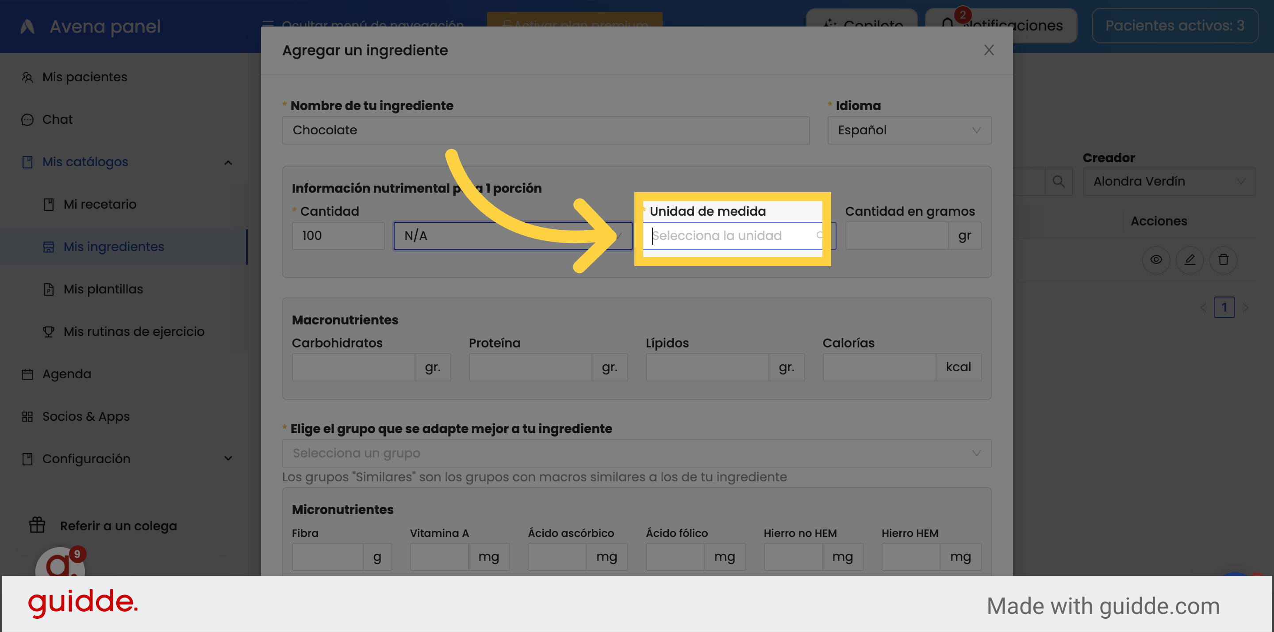Open the Idioma Español dropdown
The height and width of the screenshot is (632, 1274).
pyautogui.click(x=909, y=130)
